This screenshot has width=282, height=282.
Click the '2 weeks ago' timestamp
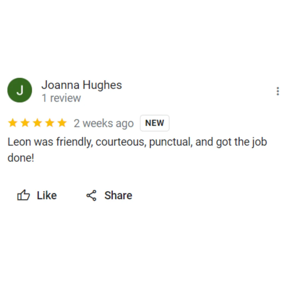(104, 124)
